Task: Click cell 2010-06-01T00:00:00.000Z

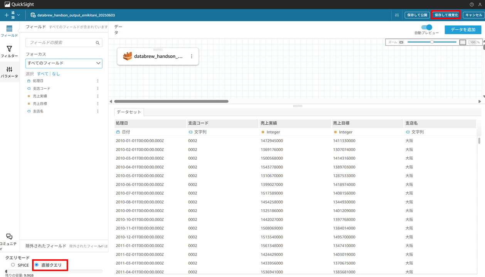Action: tap(140, 185)
